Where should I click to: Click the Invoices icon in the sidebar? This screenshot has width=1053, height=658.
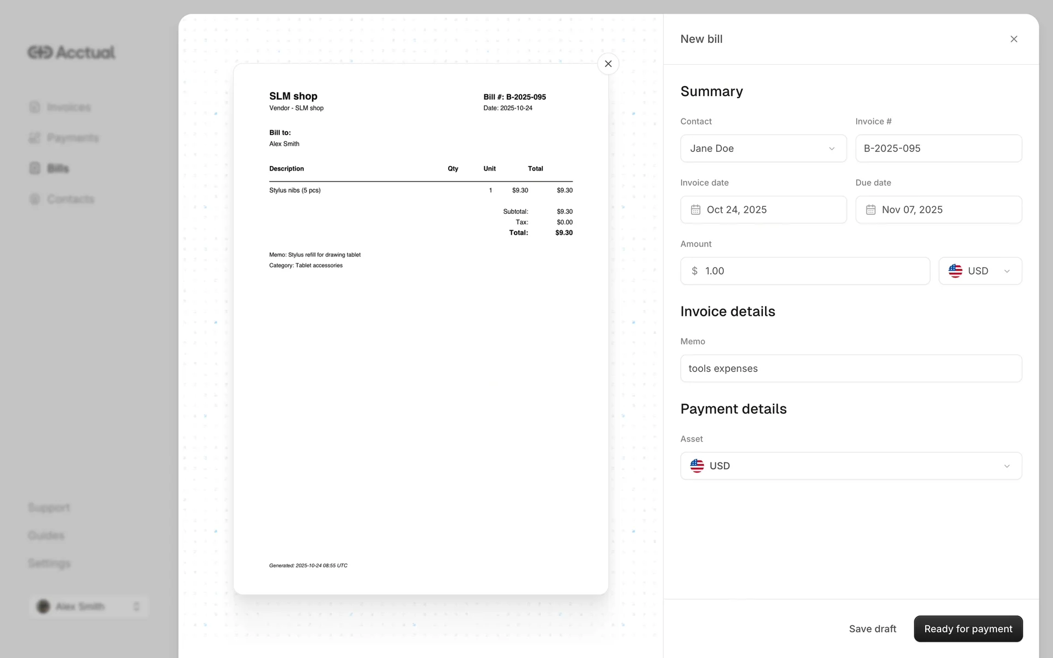pyautogui.click(x=35, y=107)
